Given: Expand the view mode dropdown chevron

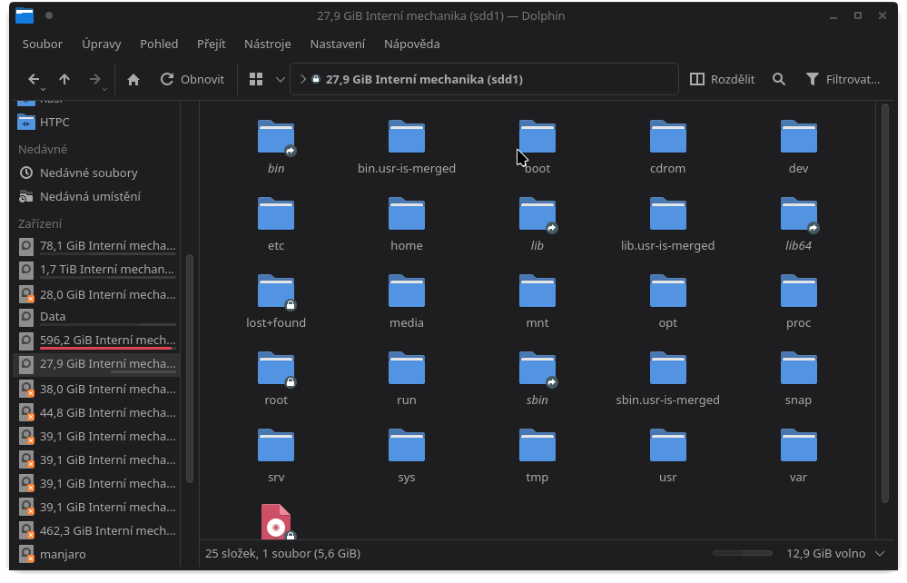Looking at the screenshot, I should 281,79.
